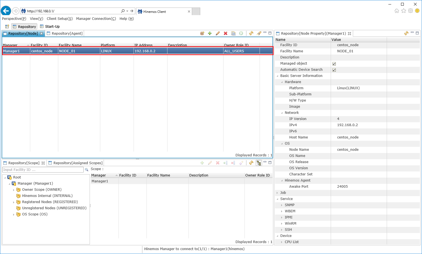Click the Device Search icon in Repository[Node] toolbar
This screenshot has width=422, height=254.
[202, 33]
